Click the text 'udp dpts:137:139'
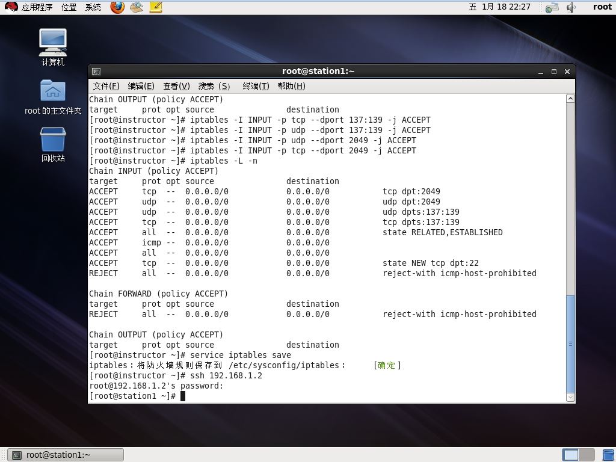Image resolution: width=616 pixels, height=462 pixels. (x=420, y=212)
